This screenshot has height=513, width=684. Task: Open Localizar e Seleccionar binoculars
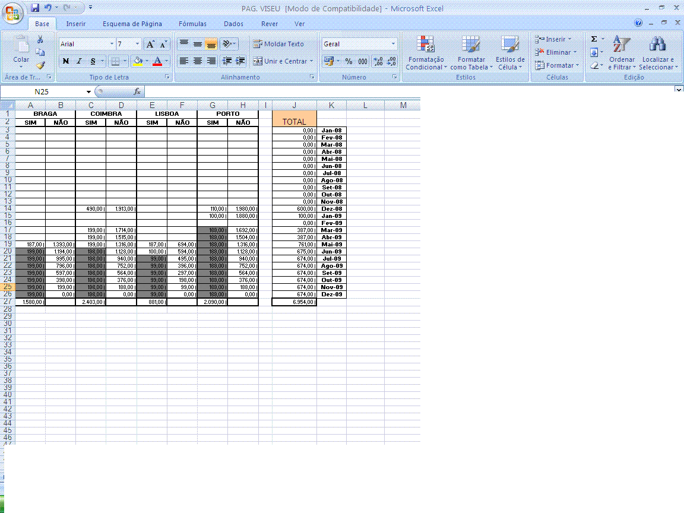[x=657, y=53]
